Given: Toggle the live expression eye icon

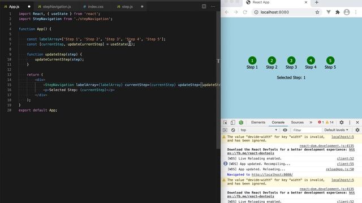Looking at the screenshot, I should (x=285, y=130).
